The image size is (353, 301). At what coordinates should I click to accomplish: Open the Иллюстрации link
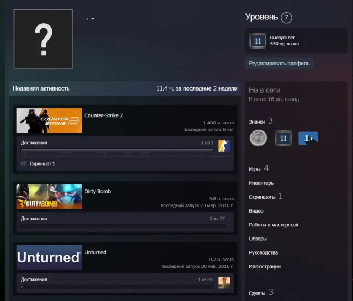click(x=265, y=267)
